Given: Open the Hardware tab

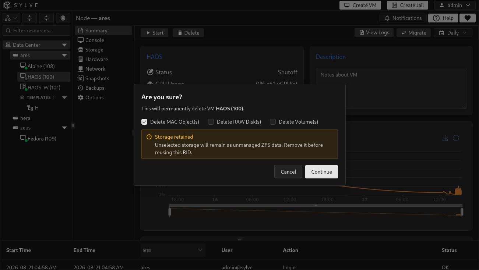Looking at the screenshot, I should click(x=103, y=59).
